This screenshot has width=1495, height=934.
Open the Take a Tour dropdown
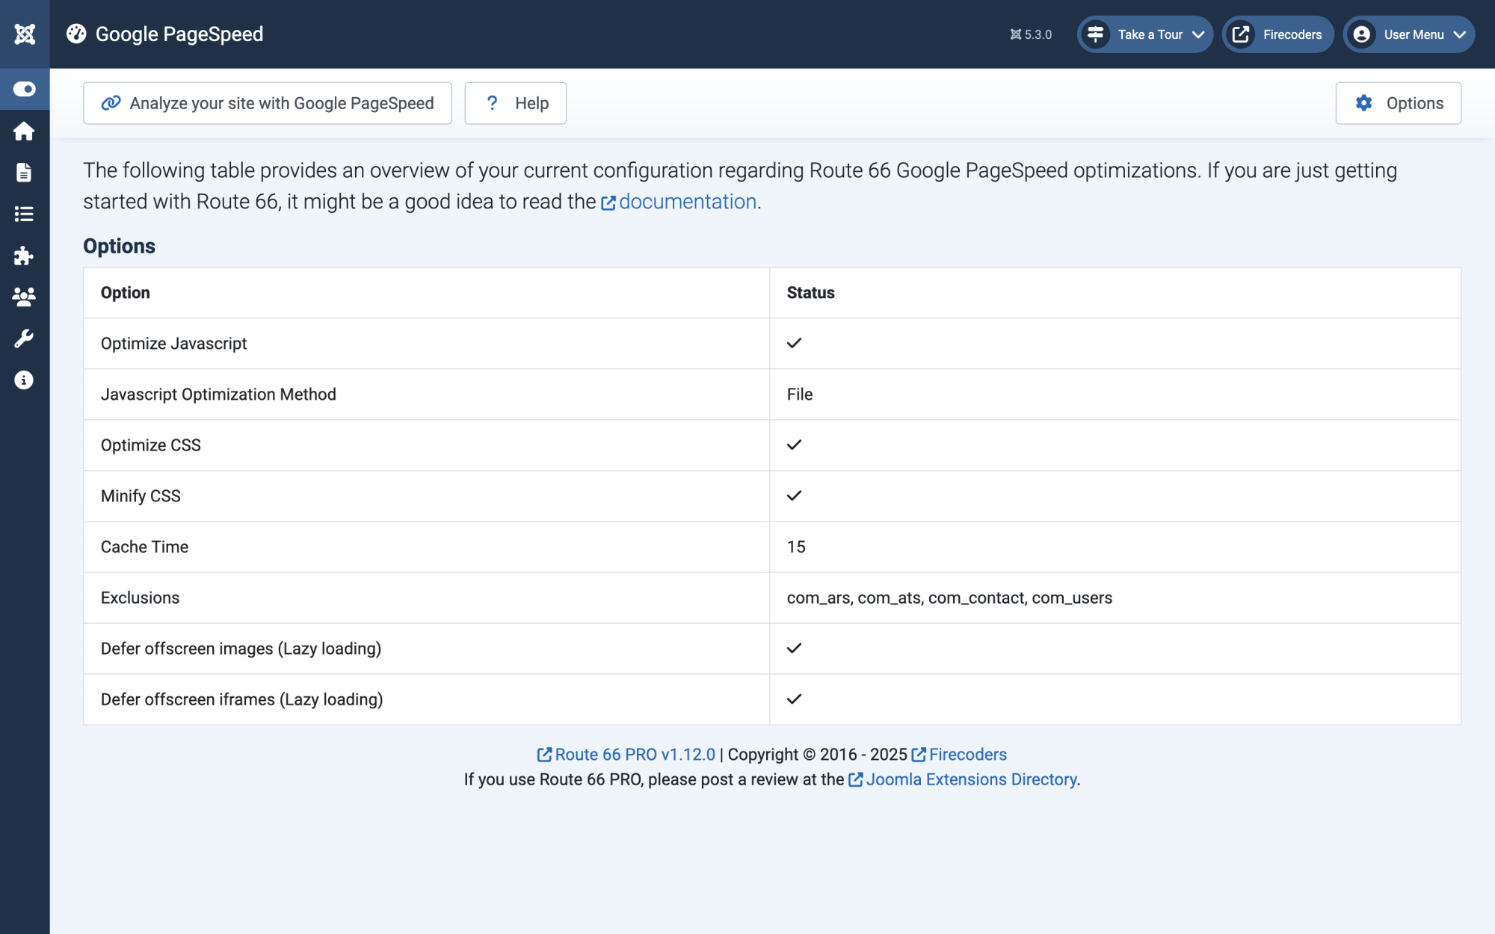1144,34
